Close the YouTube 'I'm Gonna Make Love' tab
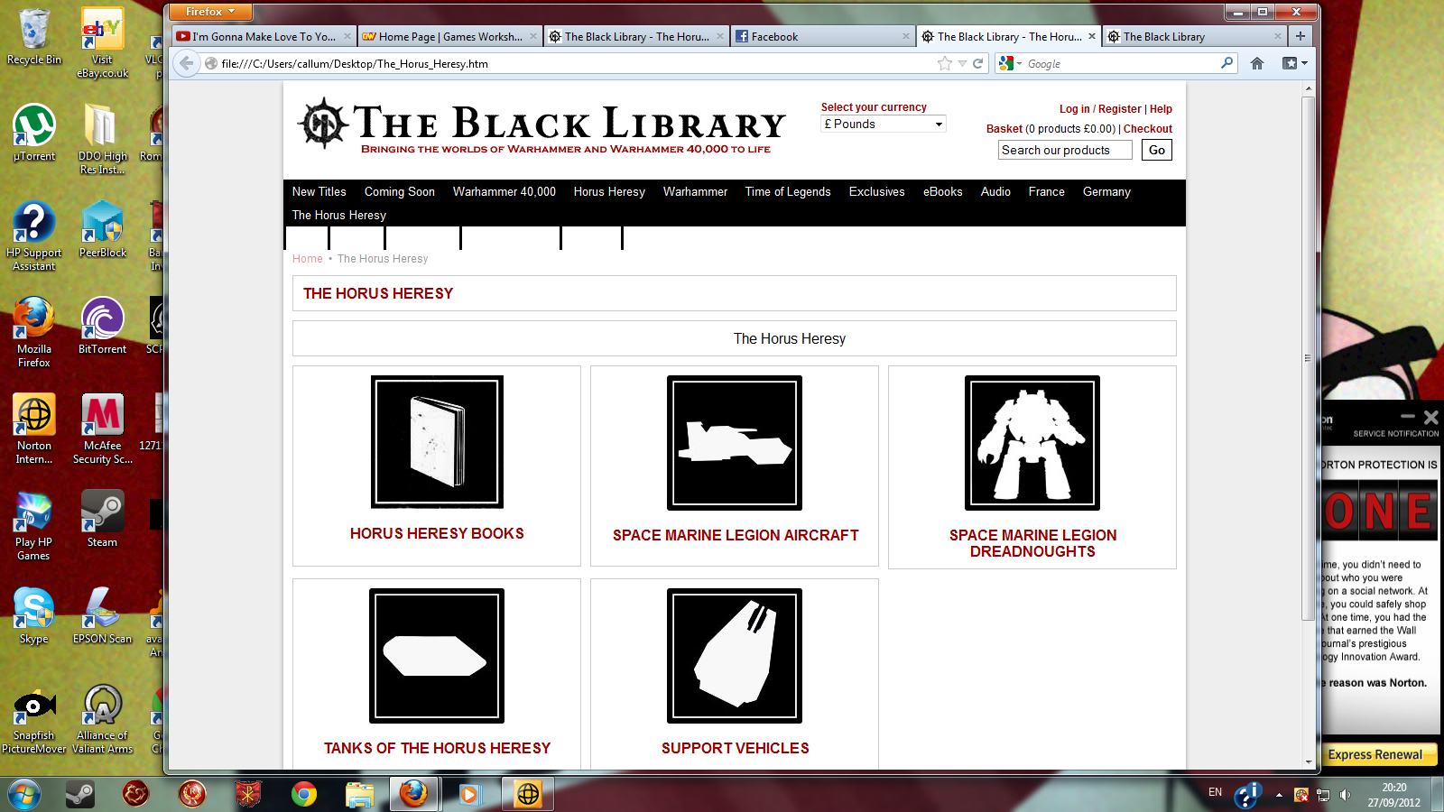The height and width of the screenshot is (812, 1444). pos(347,36)
